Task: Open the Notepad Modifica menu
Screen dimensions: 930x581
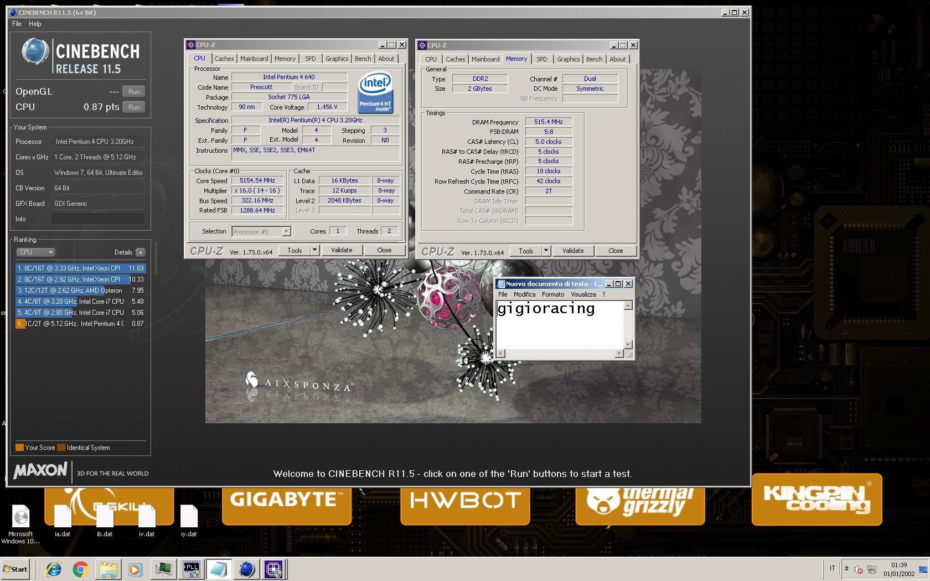Action: (524, 295)
